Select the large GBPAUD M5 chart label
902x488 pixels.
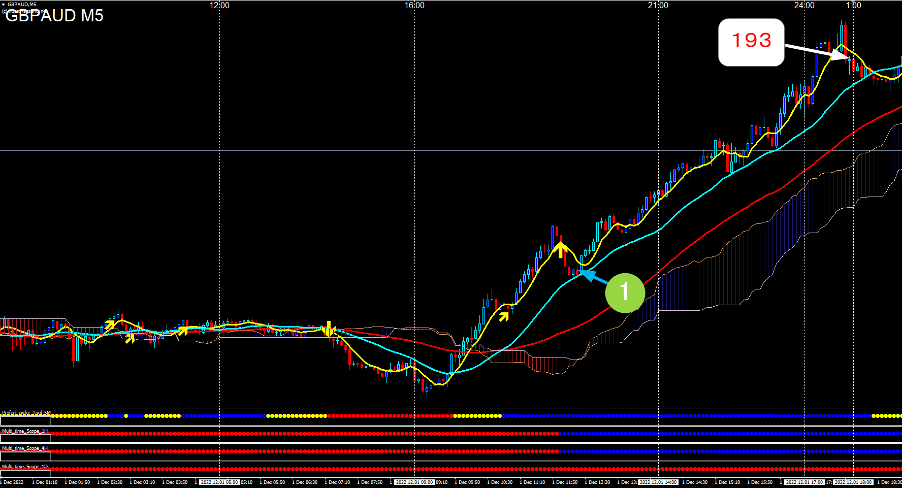54,16
